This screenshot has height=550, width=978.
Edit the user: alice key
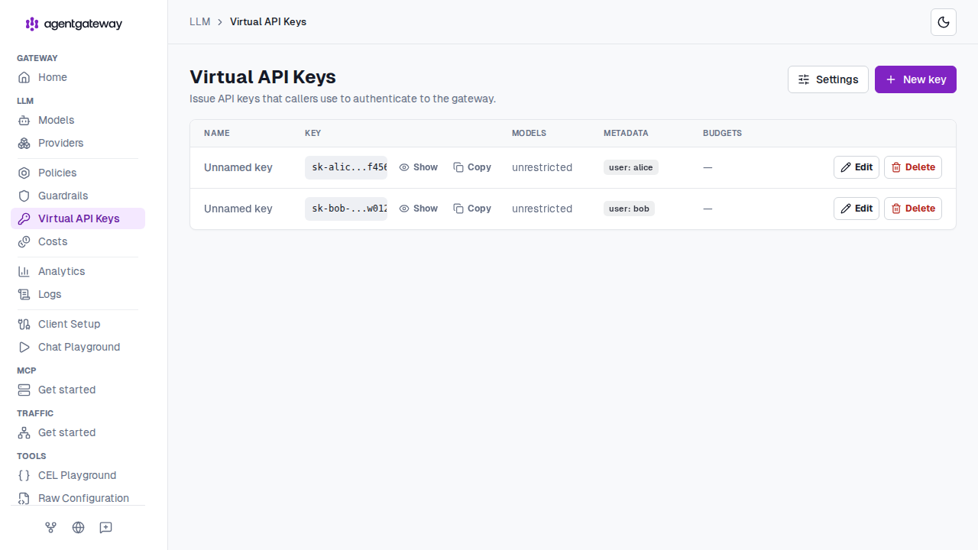point(857,167)
